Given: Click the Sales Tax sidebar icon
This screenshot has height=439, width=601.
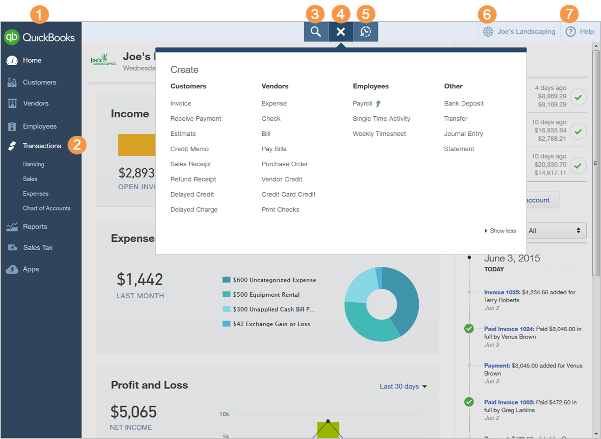Looking at the screenshot, I should coord(12,247).
